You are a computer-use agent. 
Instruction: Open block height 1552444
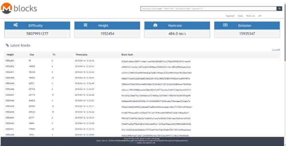click(x=10, y=112)
